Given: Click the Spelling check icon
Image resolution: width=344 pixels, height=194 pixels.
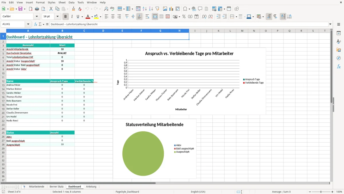Looking at the screenshot, I should tap(112, 9).
